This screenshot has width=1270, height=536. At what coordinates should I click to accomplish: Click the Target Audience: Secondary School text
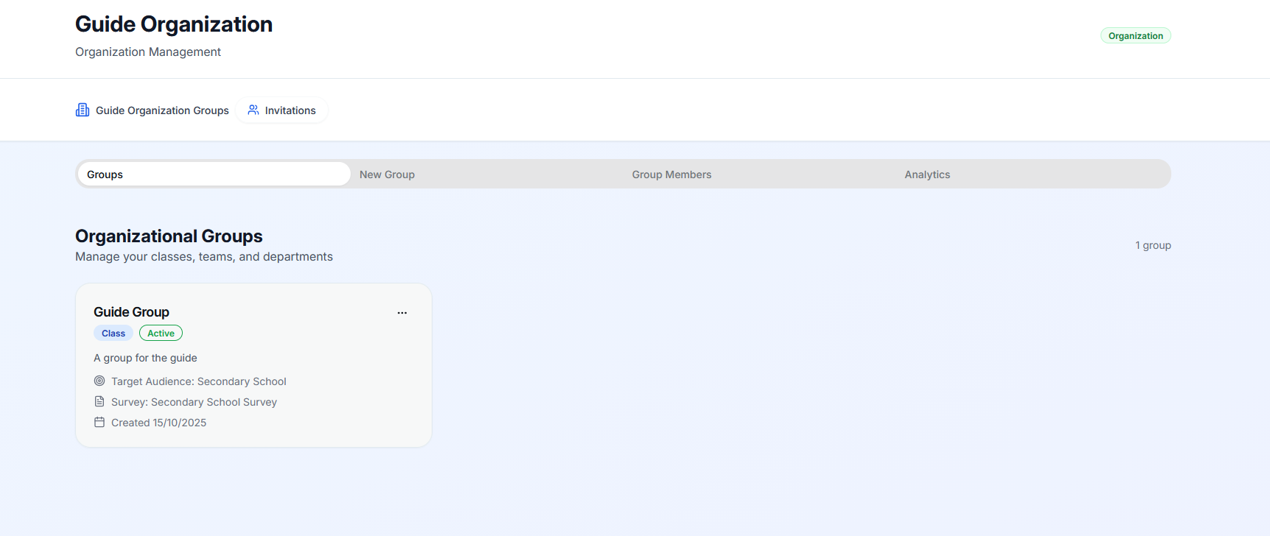tap(198, 381)
